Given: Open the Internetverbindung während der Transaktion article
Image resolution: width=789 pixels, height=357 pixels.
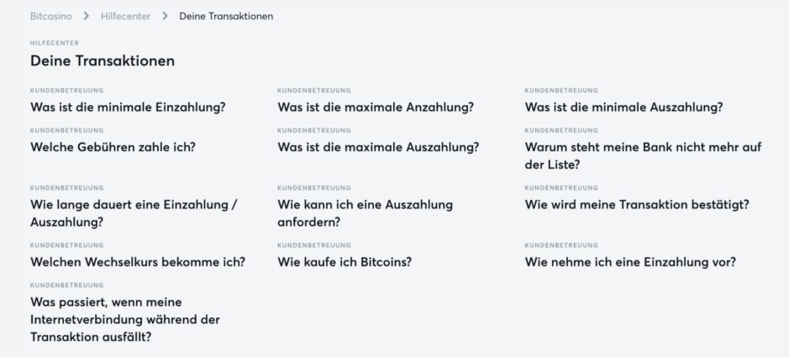Looking at the screenshot, I should [124, 319].
